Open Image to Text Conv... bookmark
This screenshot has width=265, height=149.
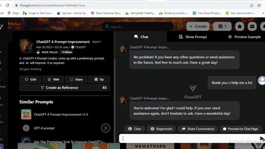(x=38, y=13)
